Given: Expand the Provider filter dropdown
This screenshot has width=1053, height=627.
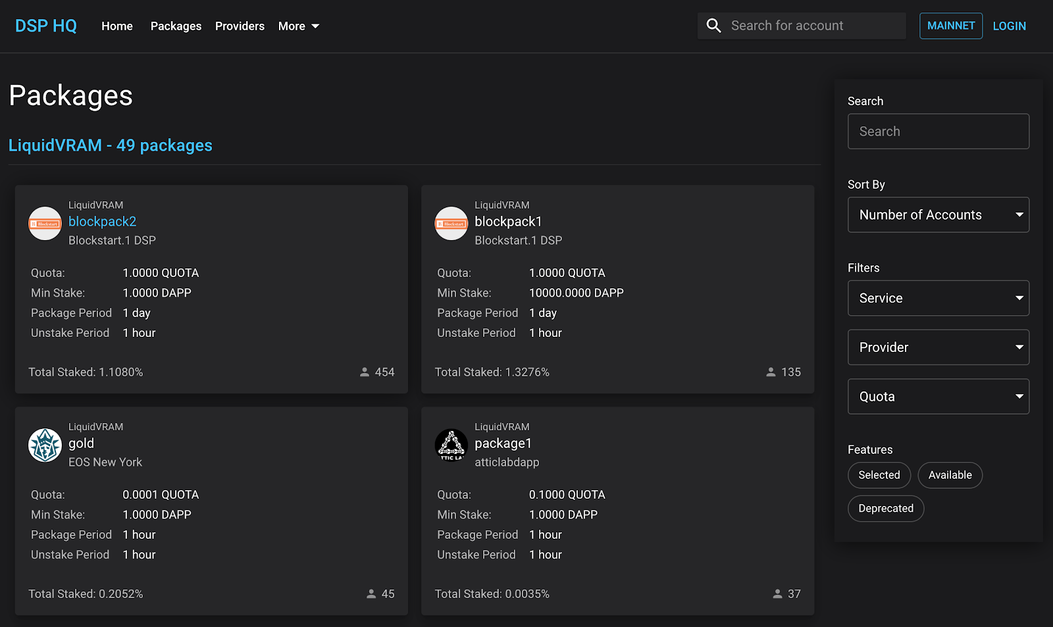Looking at the screenshot, I should (x=938, y=347).
